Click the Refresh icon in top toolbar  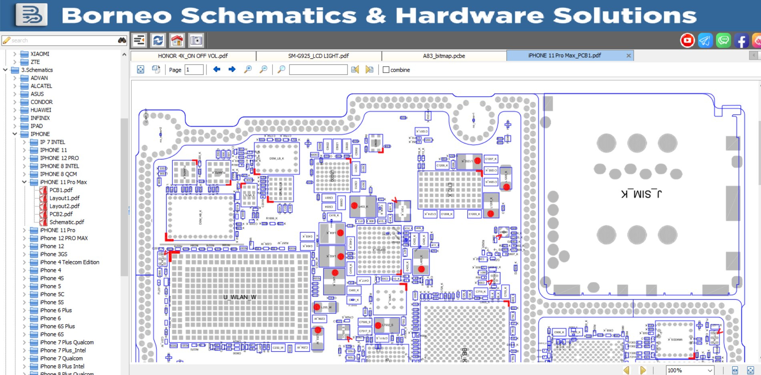coord(158,40)
